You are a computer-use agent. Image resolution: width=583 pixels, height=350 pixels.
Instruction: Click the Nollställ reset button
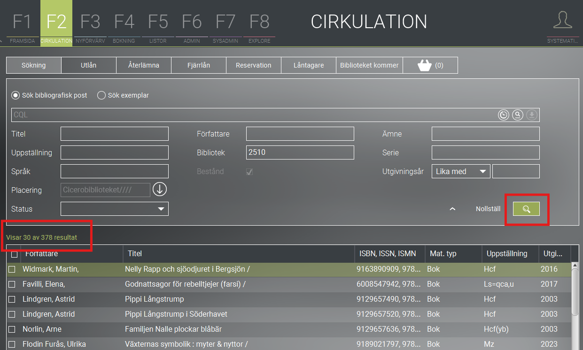tap(488, 209)
